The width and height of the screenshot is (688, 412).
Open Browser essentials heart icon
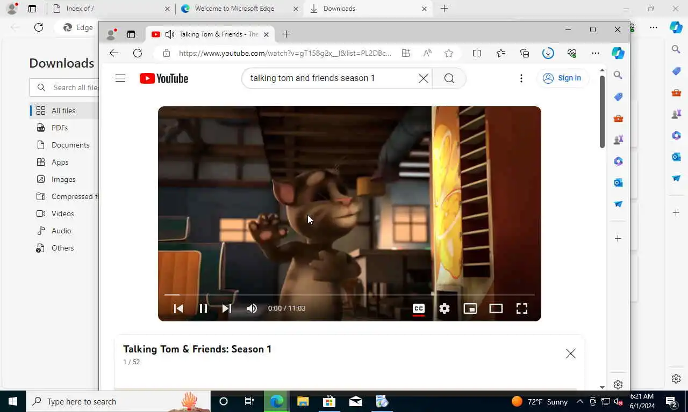click(x=572, y=53)
